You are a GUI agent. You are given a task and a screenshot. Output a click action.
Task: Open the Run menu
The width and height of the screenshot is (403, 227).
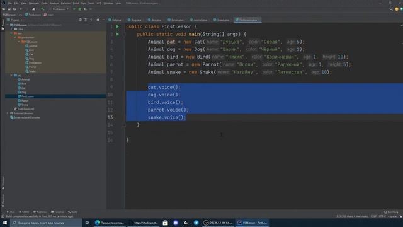pyautogui.click(x=83, y=3)
